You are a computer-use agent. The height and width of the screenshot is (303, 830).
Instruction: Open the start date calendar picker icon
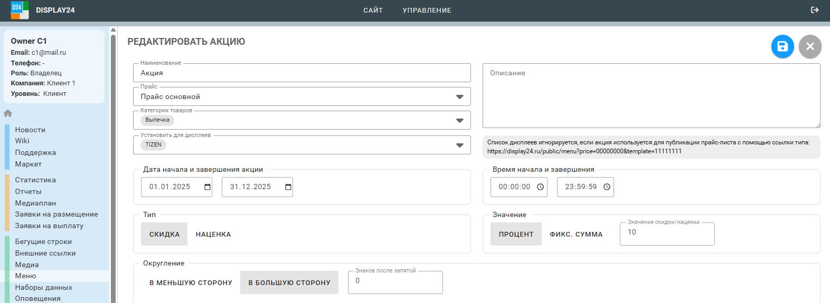tap(207, 187)
